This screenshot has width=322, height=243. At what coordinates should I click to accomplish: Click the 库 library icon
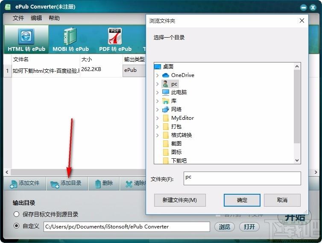click(166, 101)
